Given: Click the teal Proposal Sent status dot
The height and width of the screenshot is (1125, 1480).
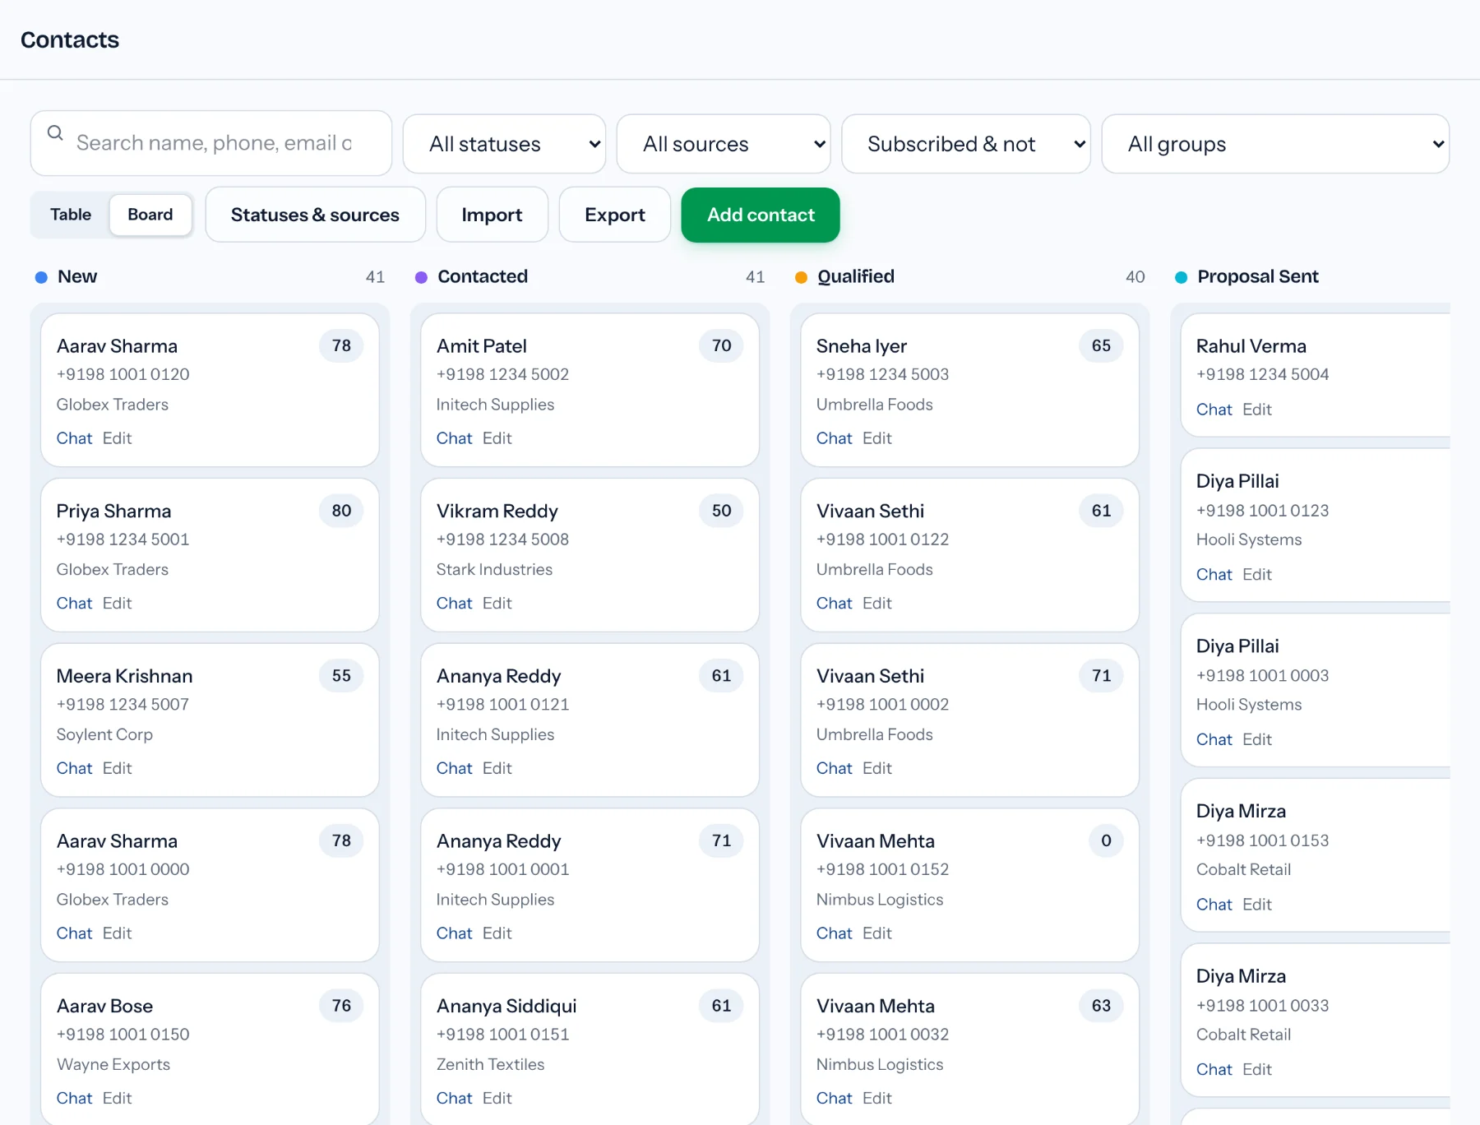Looking at the screenshot, I should pos(1181,277).
